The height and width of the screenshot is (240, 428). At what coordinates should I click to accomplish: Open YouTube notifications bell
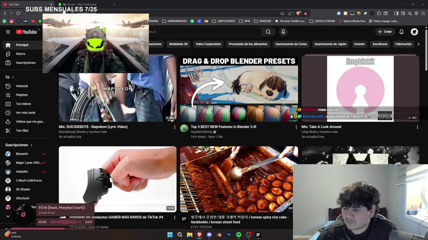pos(401,32)
